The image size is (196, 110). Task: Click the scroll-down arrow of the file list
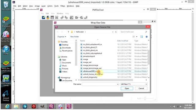(149, 78)
